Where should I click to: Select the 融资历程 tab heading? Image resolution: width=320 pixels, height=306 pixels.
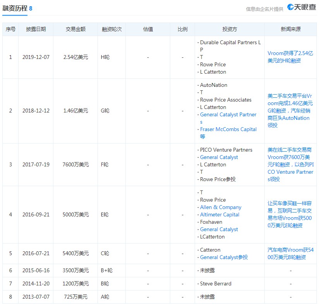[15, 9]
